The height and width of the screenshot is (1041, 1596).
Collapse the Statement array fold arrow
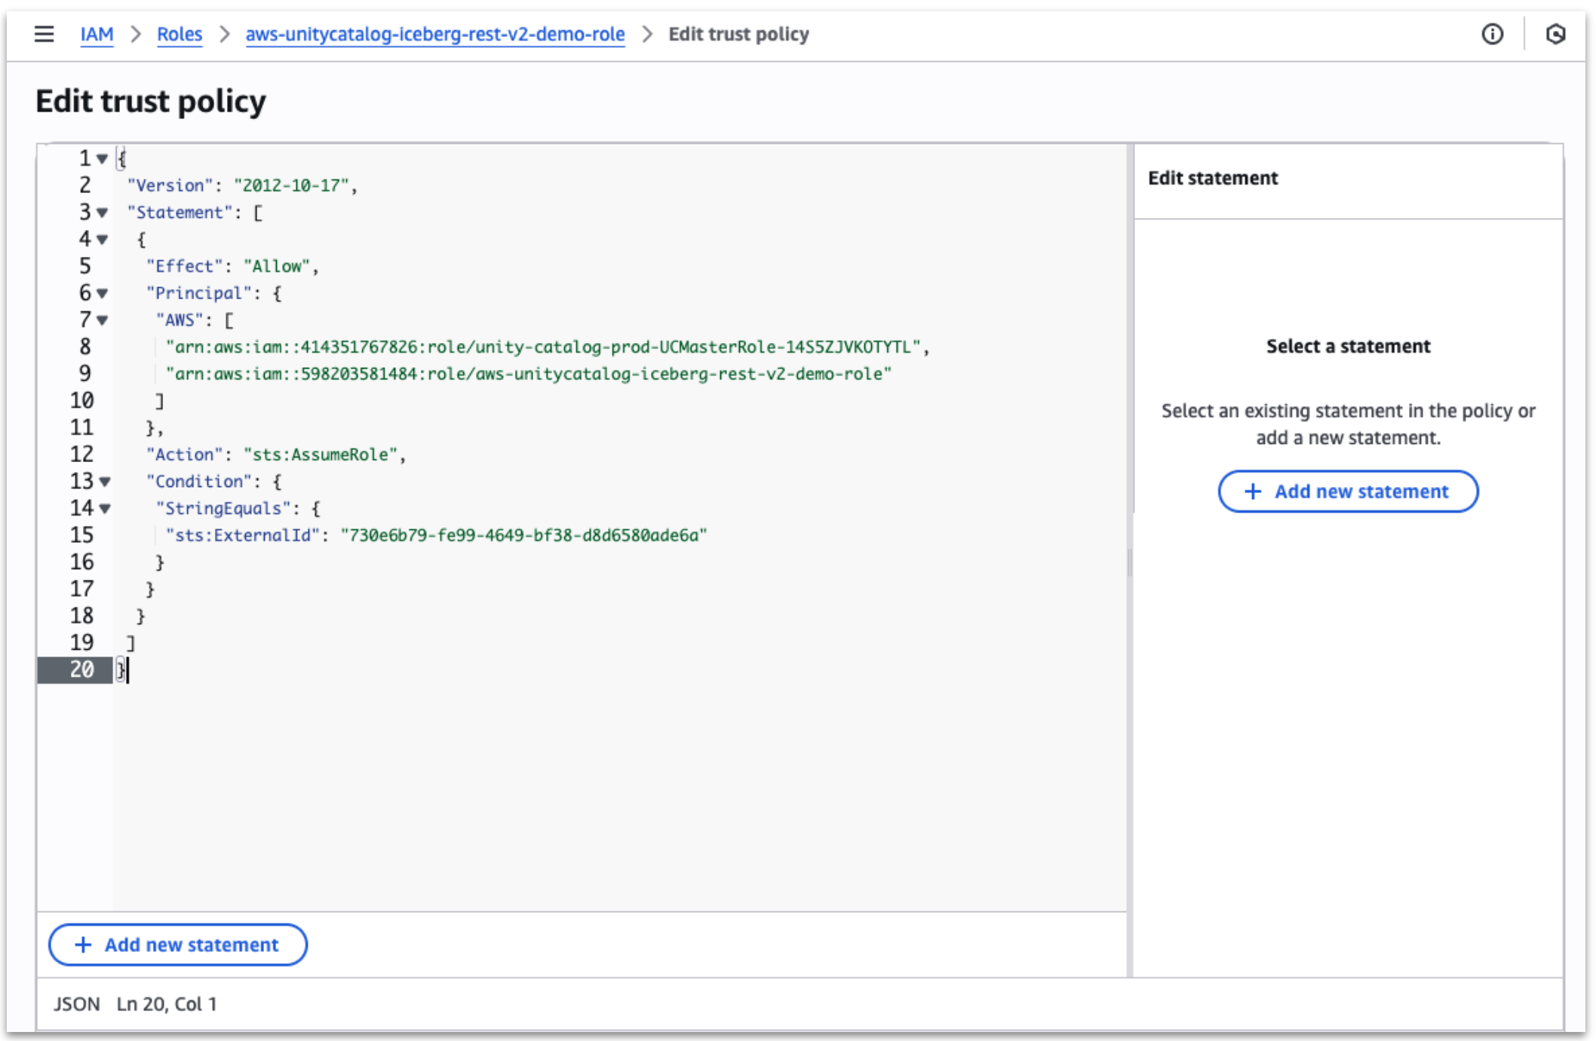(x=100, y=212)
